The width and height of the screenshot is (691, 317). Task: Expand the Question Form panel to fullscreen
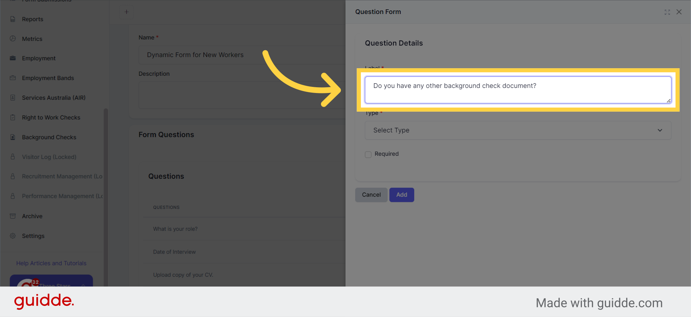667,12
